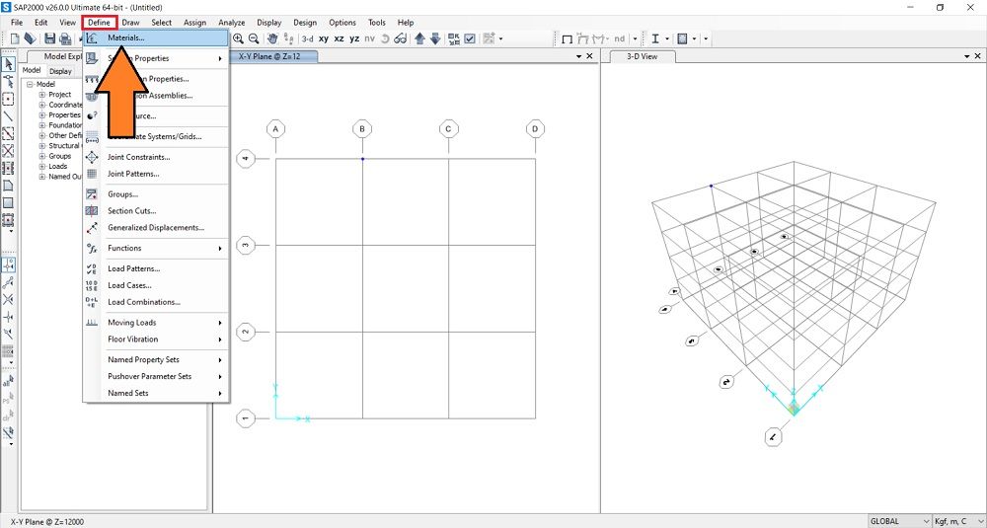Click the Section Cuts menu icon

pyautogui.click(x=92, y=211)
